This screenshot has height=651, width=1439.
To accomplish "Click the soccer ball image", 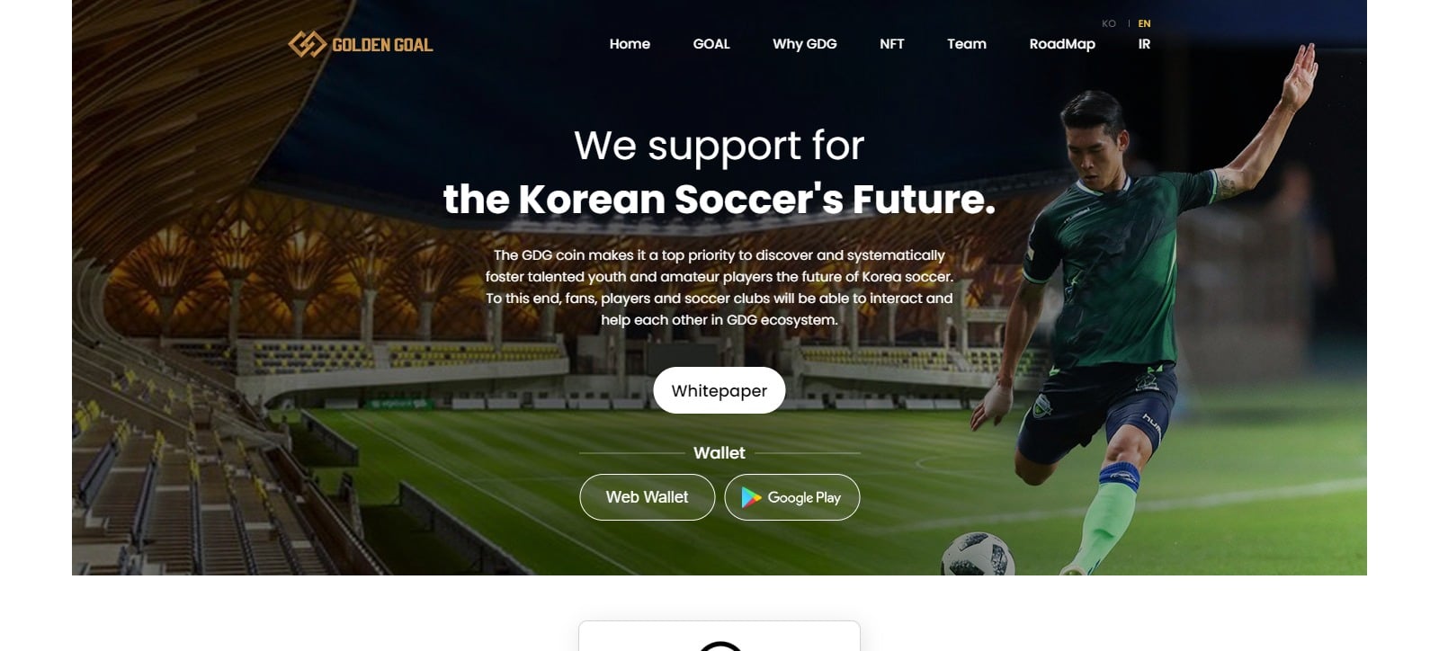I will pos(978,554).
